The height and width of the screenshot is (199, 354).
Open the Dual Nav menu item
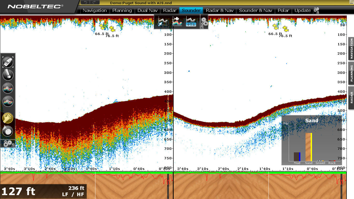tap(147, 10)
